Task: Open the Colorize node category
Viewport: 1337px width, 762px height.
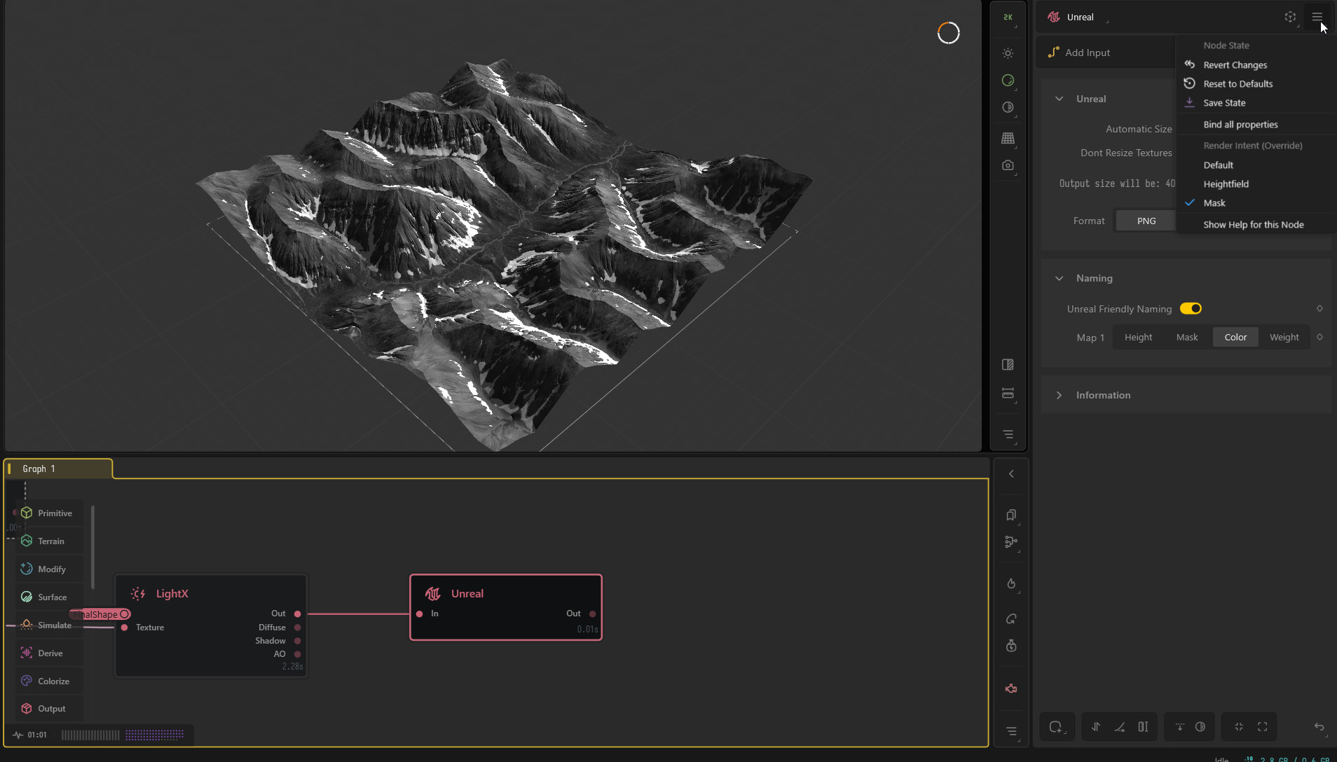Action: pyautogui.click(x=53, y=681)
